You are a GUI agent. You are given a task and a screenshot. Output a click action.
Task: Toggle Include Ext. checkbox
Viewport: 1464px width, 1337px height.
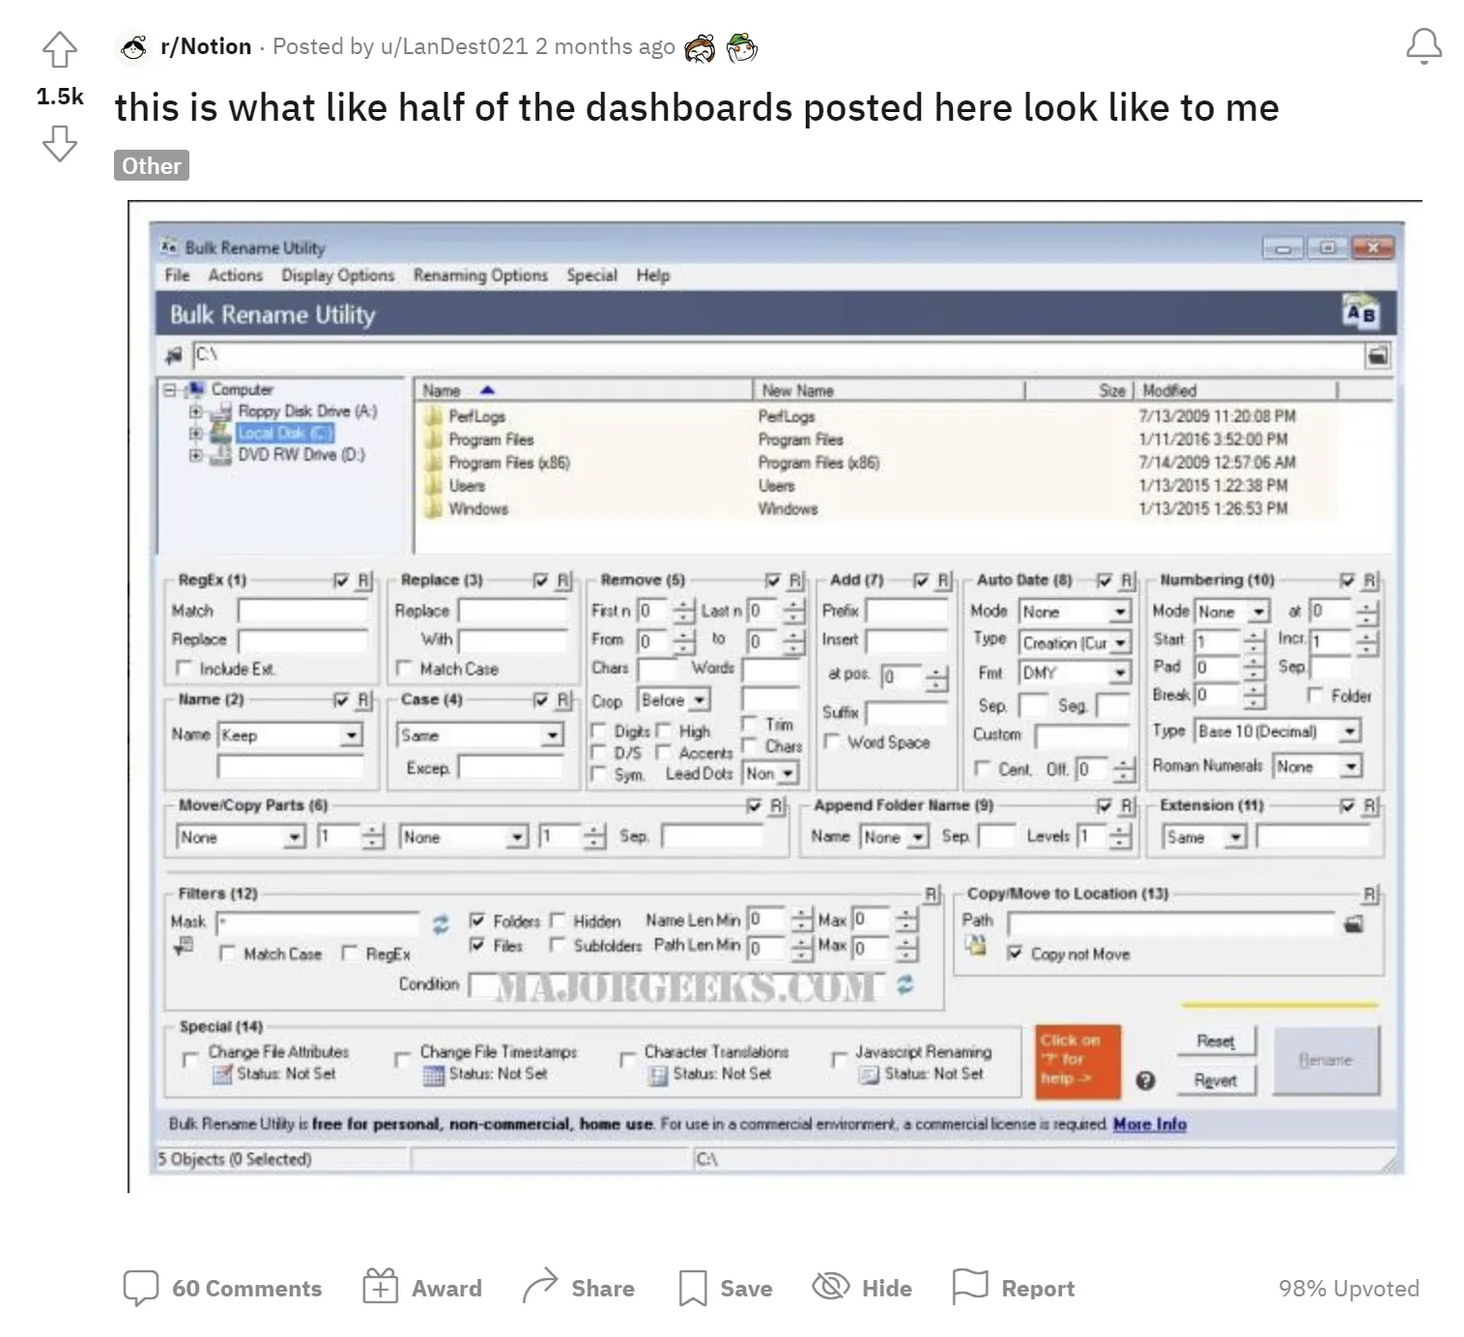[x=184, y=668]
